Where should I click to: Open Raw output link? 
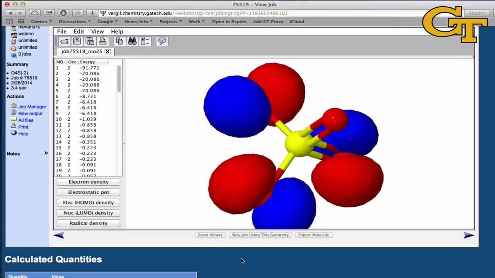30,114
